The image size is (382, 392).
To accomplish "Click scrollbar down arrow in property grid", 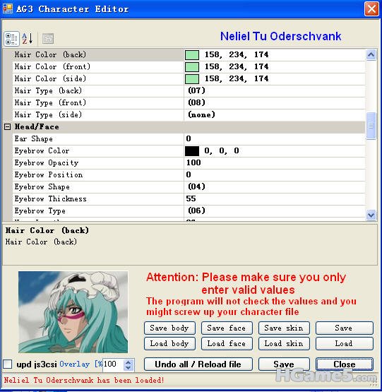I will click(371, 215).
